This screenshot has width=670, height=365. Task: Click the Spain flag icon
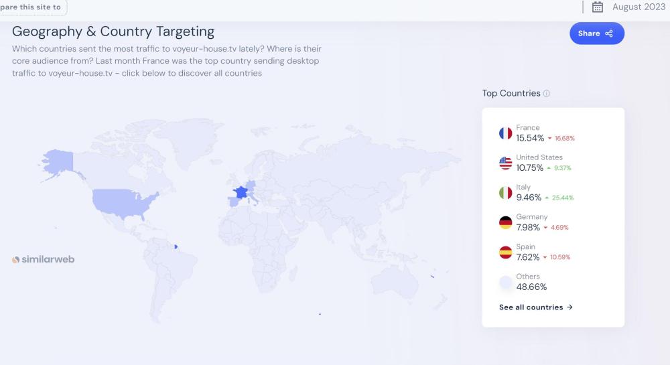pyautogui.click(x=505, y=252)
